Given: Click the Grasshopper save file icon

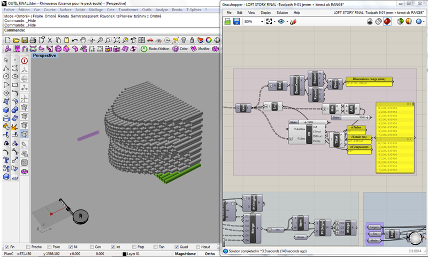Looking at the screenshot, I should [x=236, y=22].
